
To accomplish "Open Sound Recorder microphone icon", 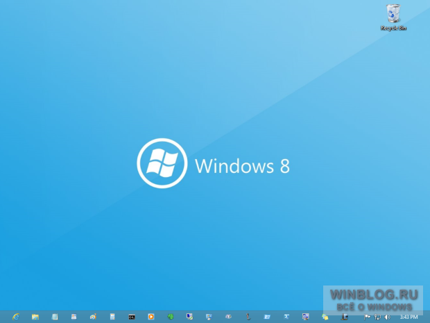I will coord(248,317).
